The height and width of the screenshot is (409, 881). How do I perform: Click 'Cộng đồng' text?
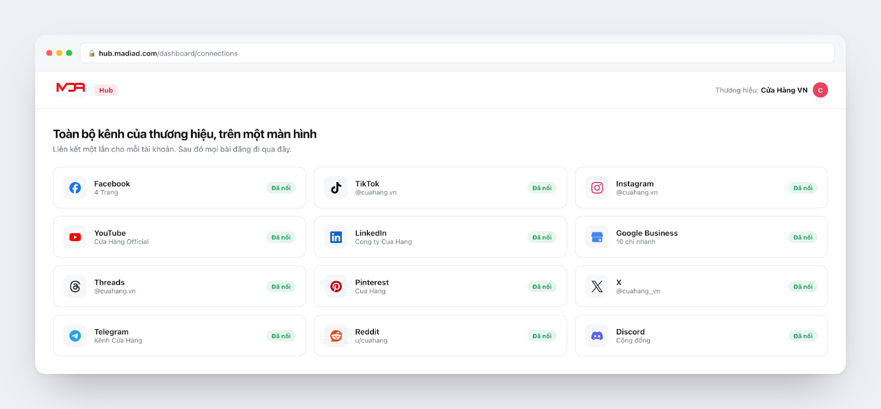click(x=633, y=340)
